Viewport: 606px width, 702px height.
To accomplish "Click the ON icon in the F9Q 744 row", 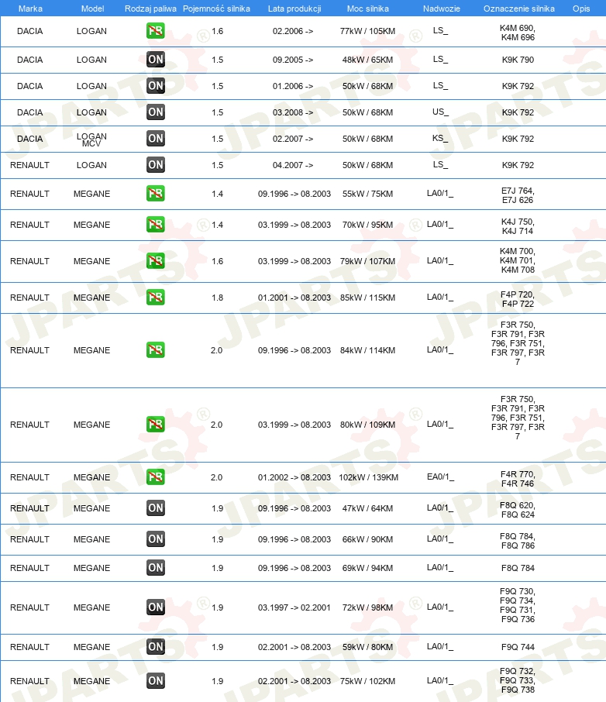I will [156, 646].
